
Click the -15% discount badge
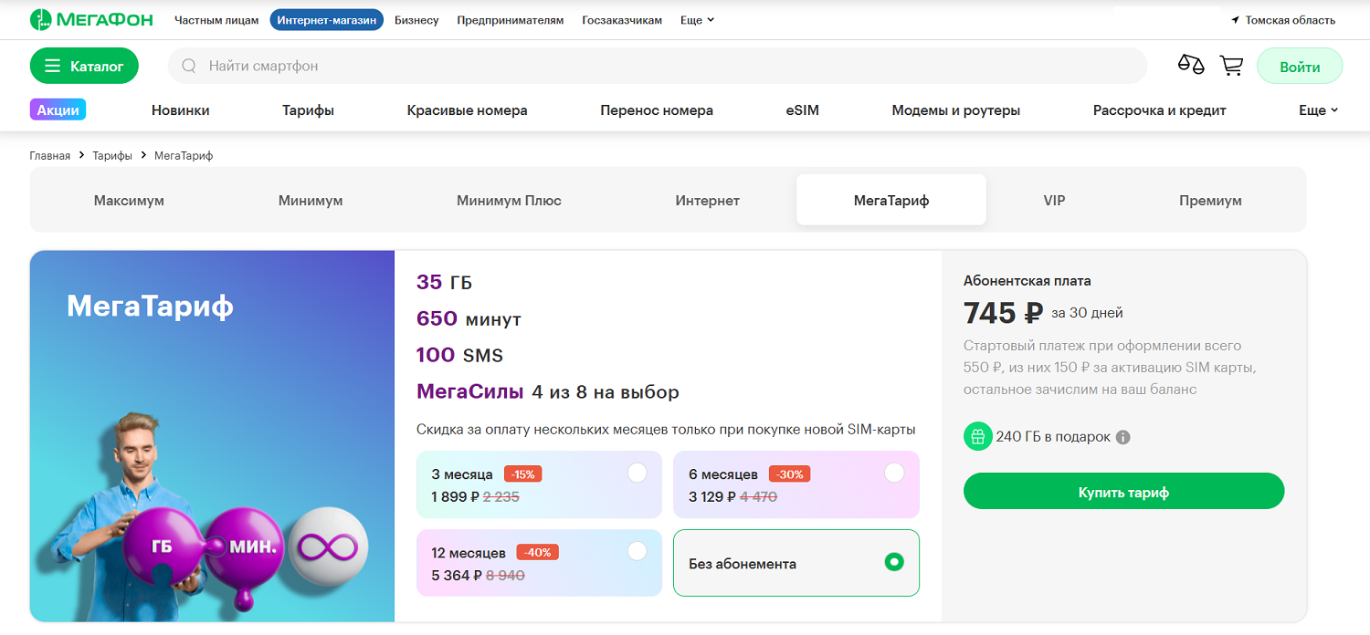[524, 474]
